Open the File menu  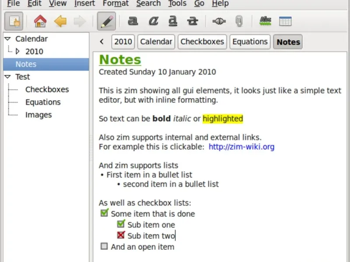click(x=14, y=3)
